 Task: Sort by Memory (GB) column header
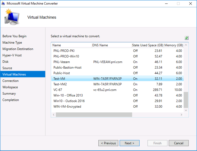pyautogui.click(x=174, y=45)
